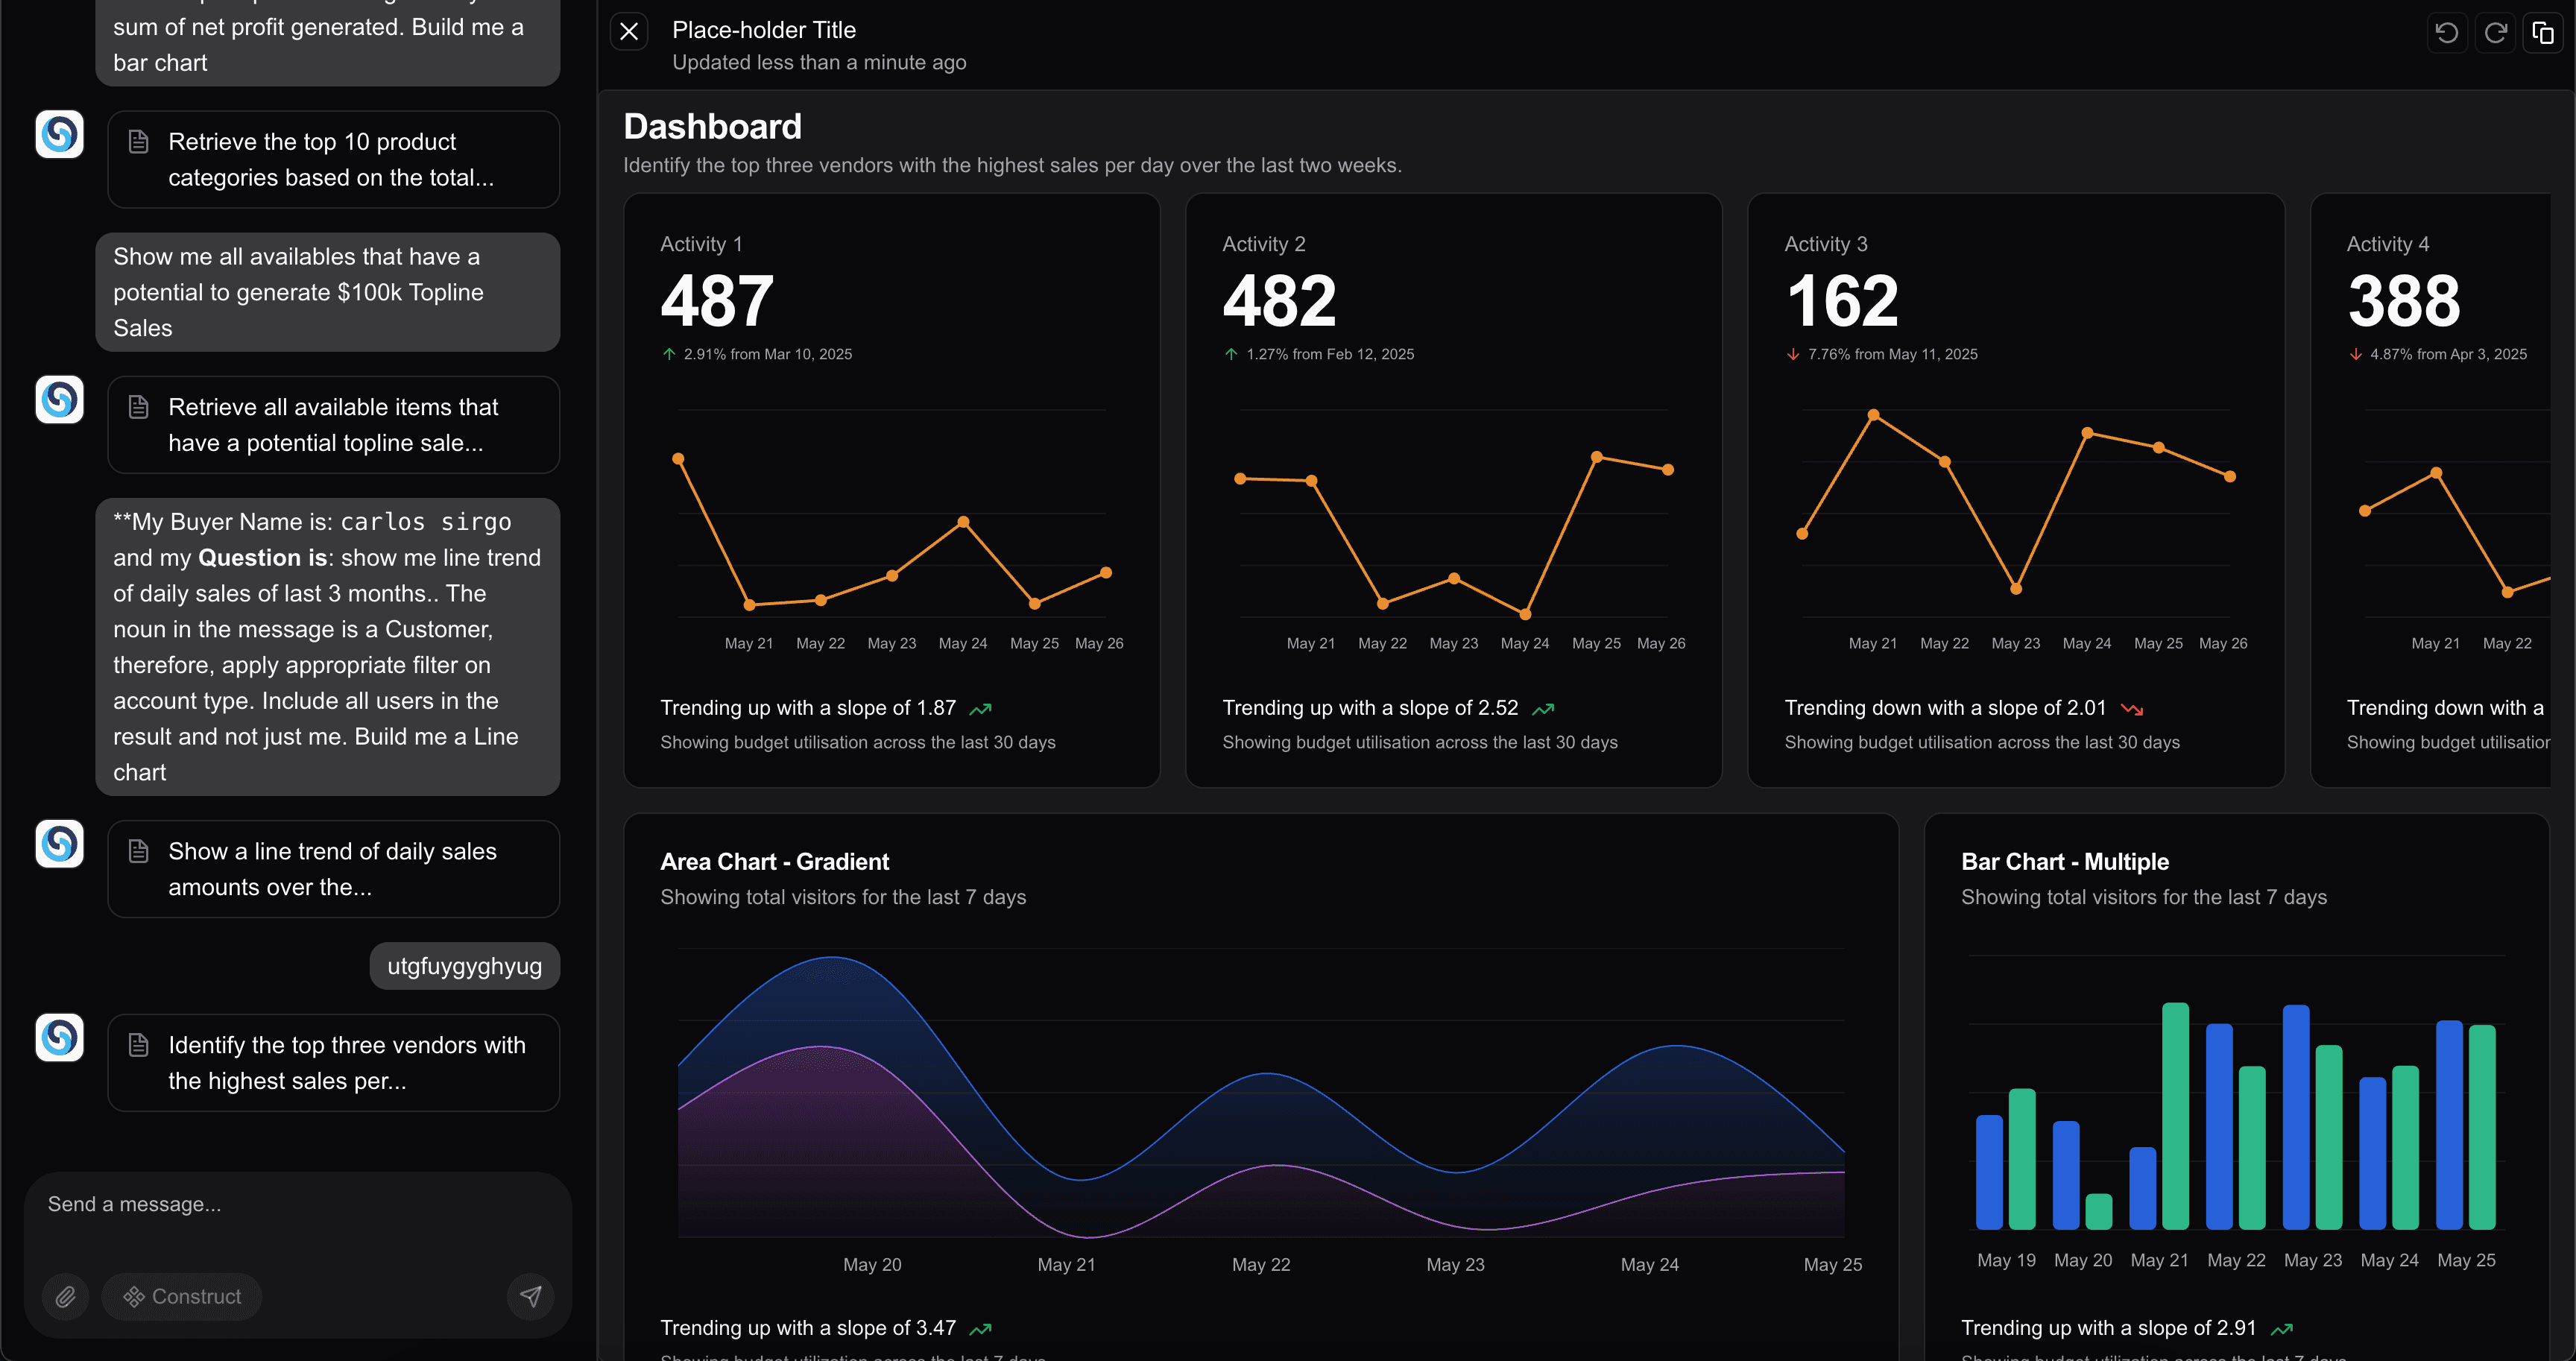Click document icon in 'Retrieve the top 10' card
The height and width of the screenshot is (1361, 2576).
click(139, 142)
